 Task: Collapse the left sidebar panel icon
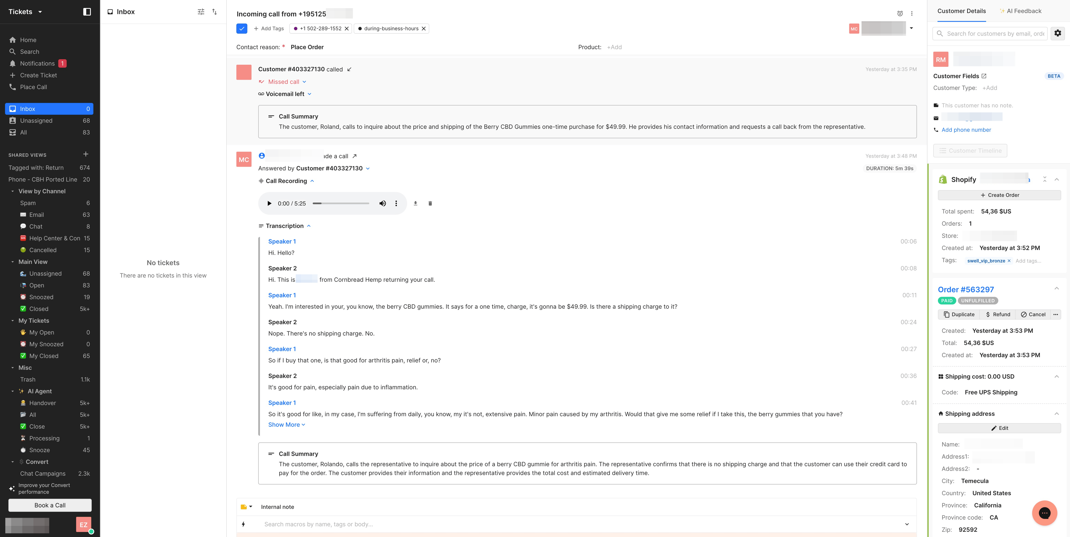pyautogui.click(x=87, y=12)
